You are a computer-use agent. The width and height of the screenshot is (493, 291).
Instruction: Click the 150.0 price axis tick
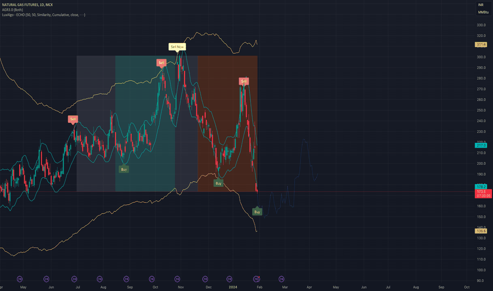[481, 217]
